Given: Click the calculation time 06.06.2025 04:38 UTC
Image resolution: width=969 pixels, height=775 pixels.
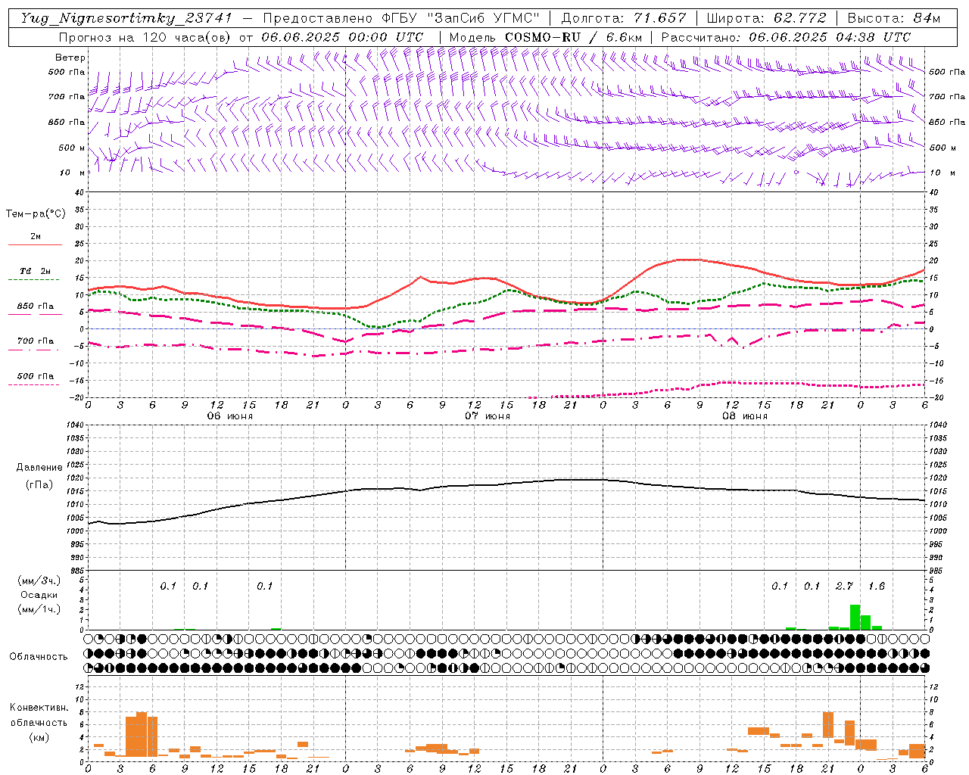Looking at the screenshot, I should [830, 37].
